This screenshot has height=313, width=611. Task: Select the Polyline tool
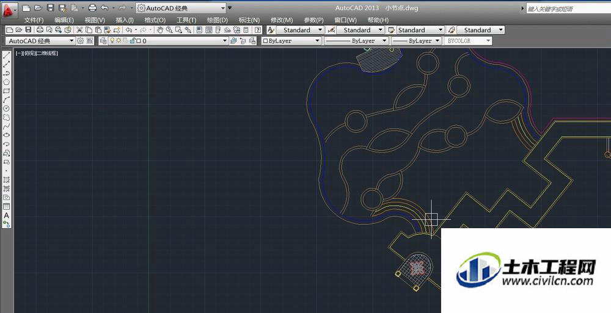tap(7, 73)
